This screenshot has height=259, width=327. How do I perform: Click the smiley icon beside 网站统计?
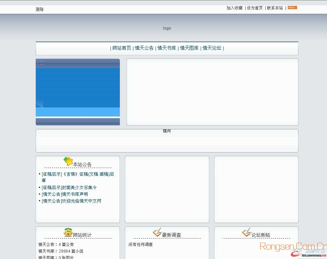pyautogui.click(x=68, y=232)
